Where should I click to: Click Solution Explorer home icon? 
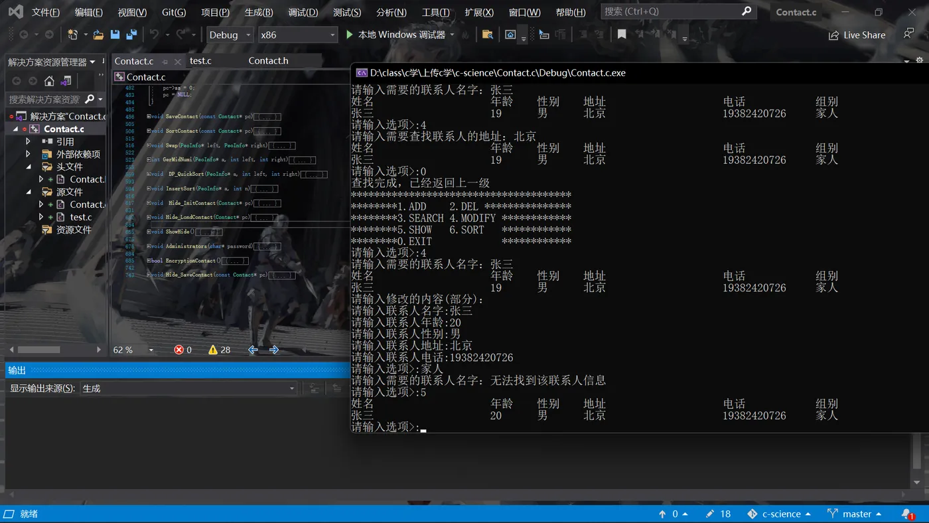tap(49, 81)
